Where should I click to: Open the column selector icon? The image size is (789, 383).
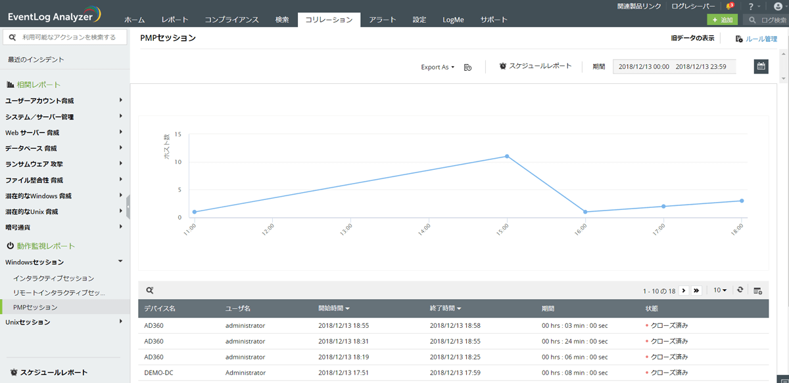point(758,290)
